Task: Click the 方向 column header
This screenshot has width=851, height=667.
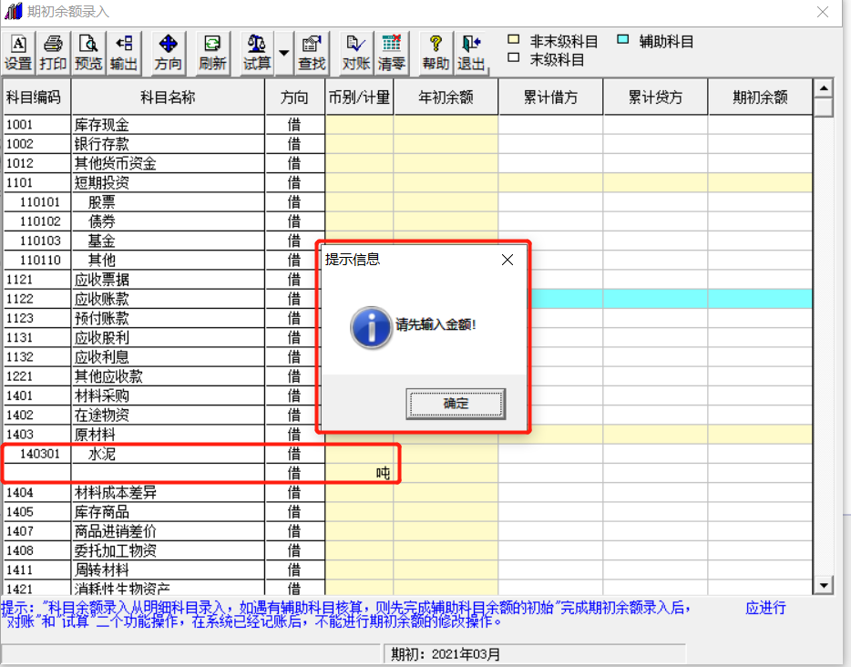Action: (x=294, y=97)
